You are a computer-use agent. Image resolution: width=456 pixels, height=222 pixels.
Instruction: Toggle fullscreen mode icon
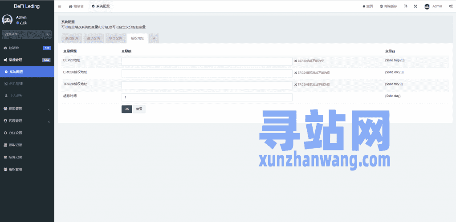point(415,6)
